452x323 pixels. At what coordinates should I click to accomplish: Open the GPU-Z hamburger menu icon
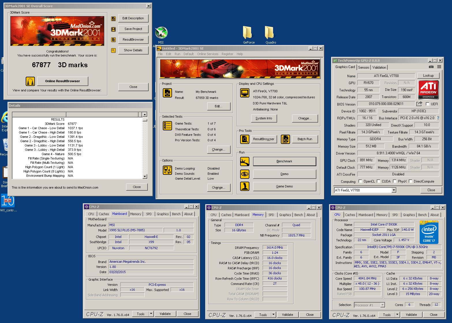click(x=439, y=67)
